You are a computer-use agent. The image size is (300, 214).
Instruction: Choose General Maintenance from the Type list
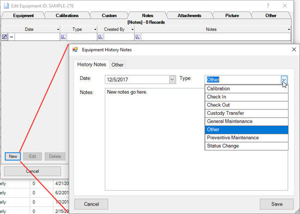pos(247,121)
